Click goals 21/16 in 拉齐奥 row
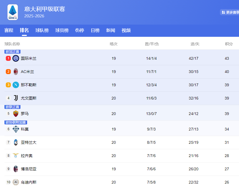Screen dimensions: 239x188 click(194, 156)
